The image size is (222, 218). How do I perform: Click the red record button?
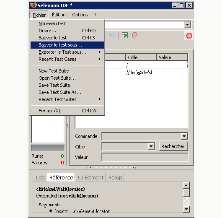(189, 36)
